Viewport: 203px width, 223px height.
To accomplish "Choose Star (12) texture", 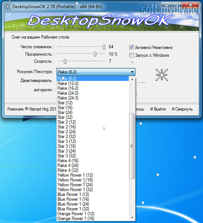I will point(93,103).
